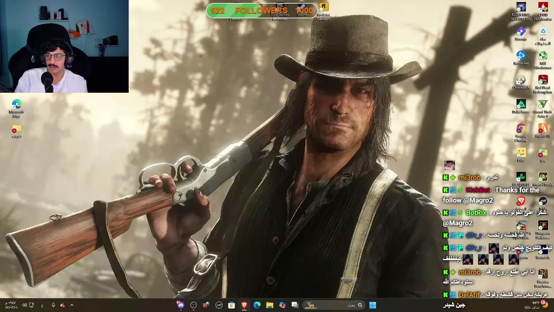Open the clock and date in taskbar
This screenshot has width=554, height=312.
tap(11, 305)
